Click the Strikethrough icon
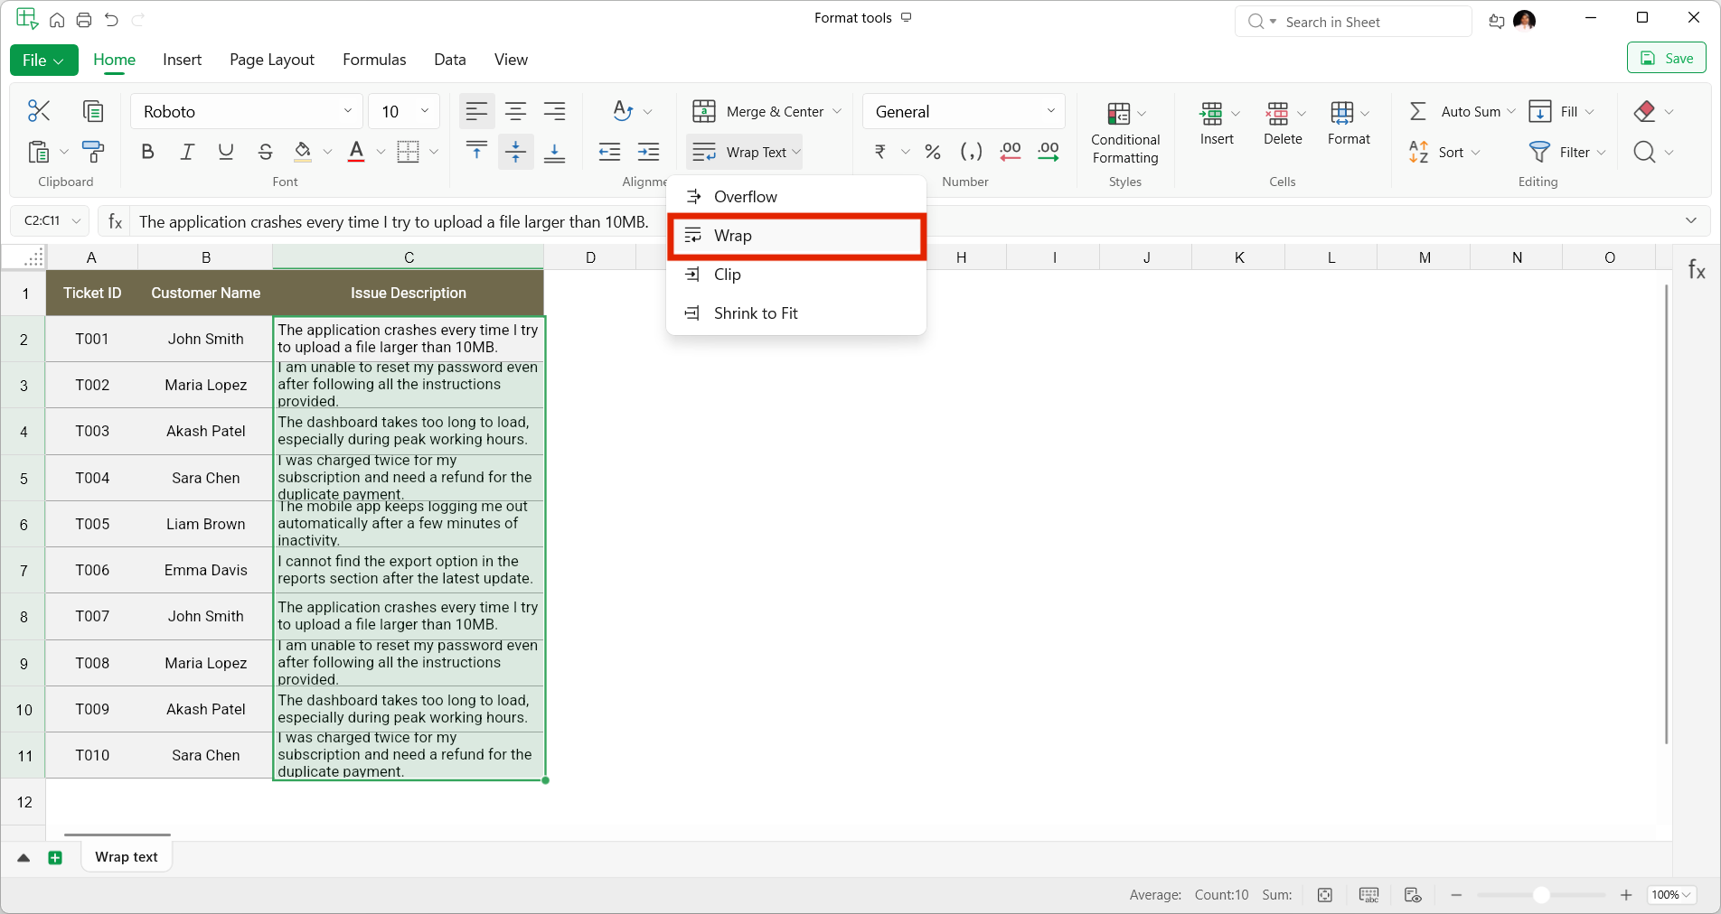The width and height of the screenshot is (1721, 914). (265, 152)
